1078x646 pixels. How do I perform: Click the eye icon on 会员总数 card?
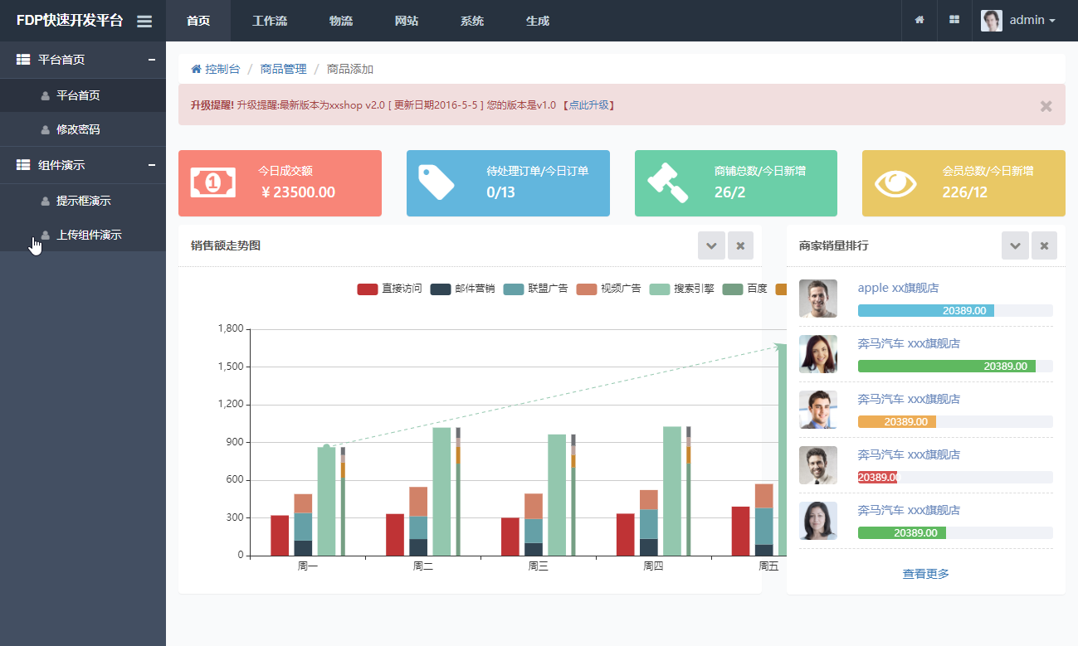click(x=895, y=183)
